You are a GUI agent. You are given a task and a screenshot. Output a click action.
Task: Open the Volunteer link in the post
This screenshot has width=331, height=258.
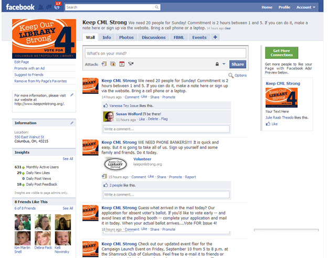coord(142,159)
